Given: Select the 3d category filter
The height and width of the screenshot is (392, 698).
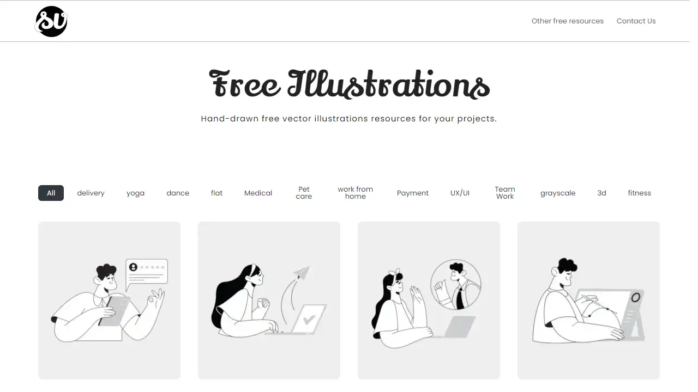Looking at the screenshot, I should tap(601, 193).
